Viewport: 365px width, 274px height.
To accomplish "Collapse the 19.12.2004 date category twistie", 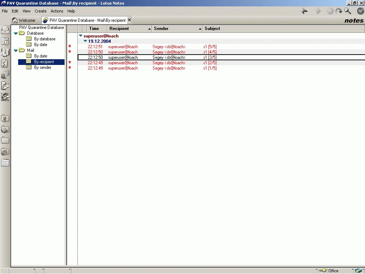I will tap(85, 41).
